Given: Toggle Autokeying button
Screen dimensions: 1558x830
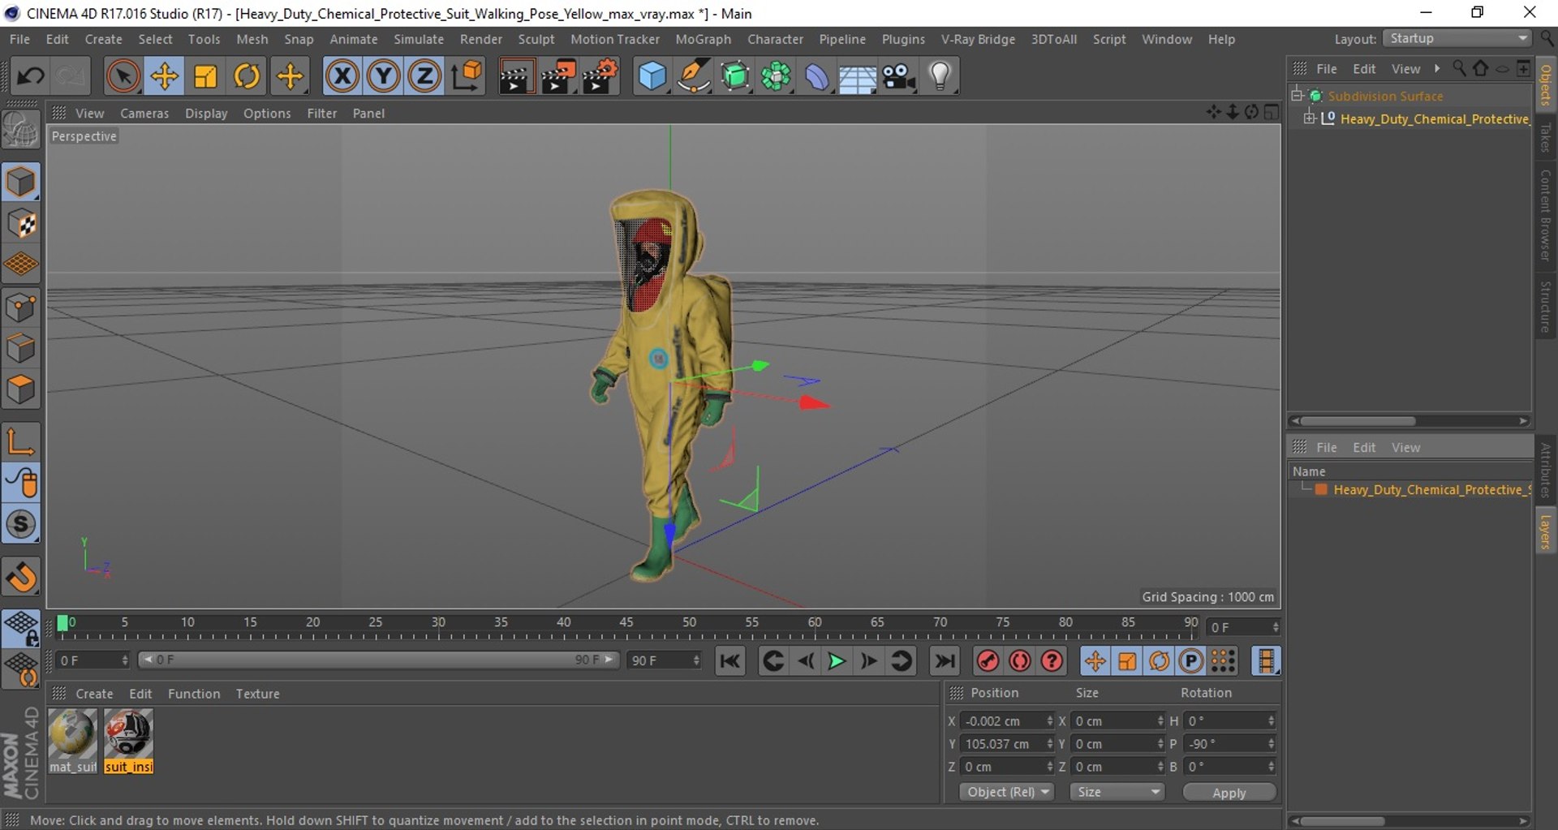Looking at the screenshot, I should click(1020, 661).
